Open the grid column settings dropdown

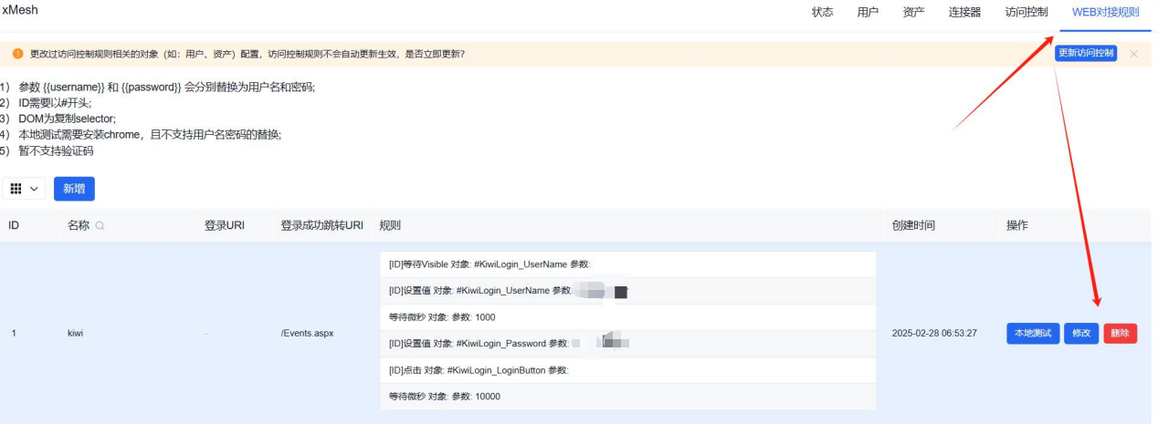(26, 189)
